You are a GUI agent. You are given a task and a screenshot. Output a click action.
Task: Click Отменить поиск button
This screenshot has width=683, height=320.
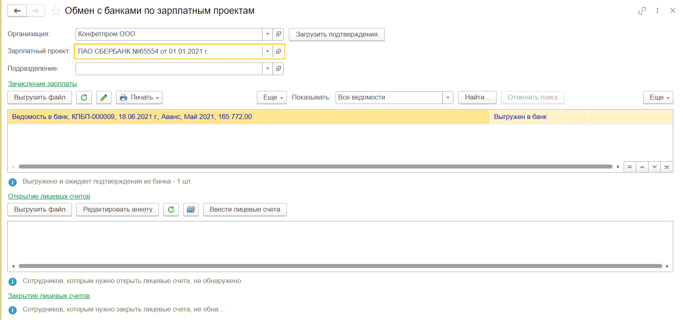(533, 97)
